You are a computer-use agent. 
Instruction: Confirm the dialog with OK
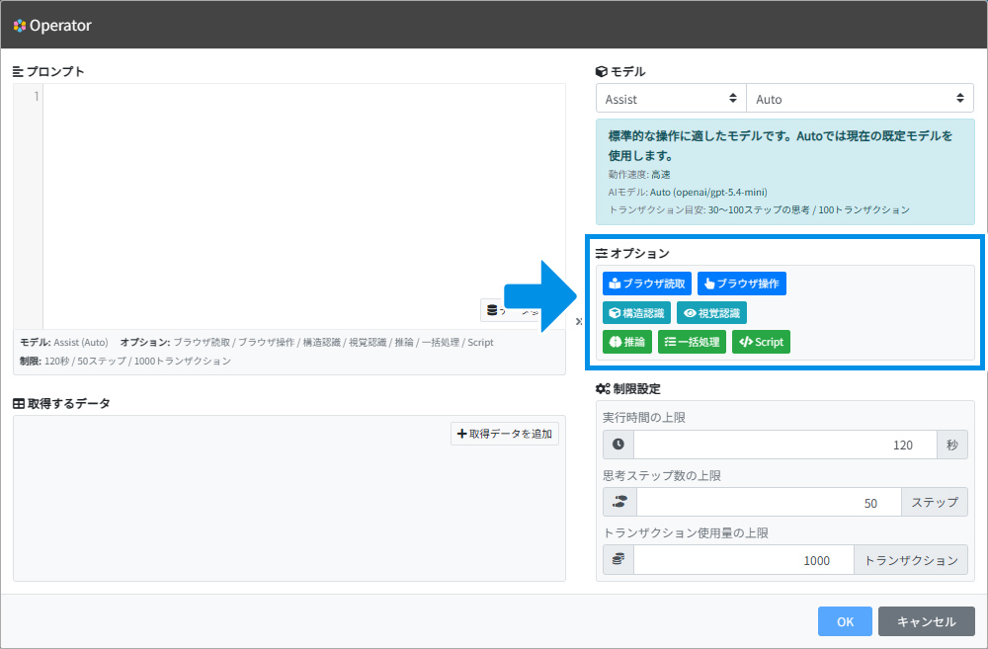(x=845, y=621)
